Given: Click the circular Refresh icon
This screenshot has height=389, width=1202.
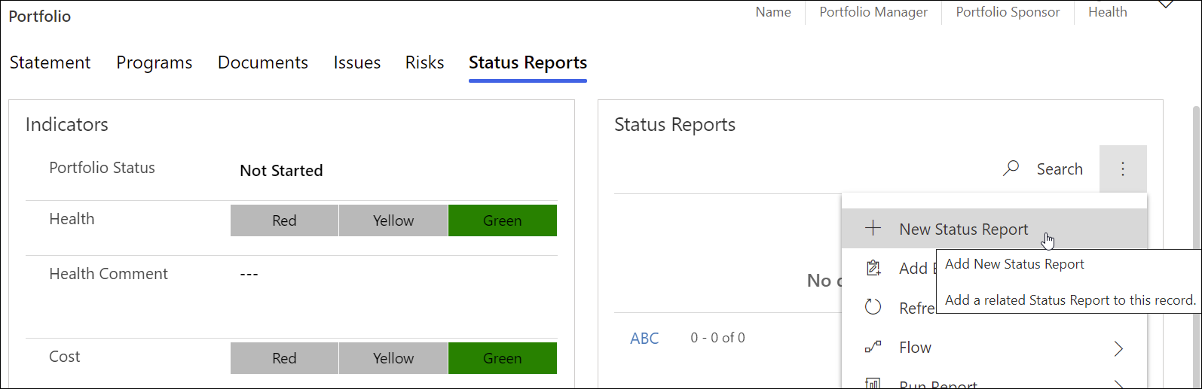Looking at the screenshot, I should [x=873, y=307].
